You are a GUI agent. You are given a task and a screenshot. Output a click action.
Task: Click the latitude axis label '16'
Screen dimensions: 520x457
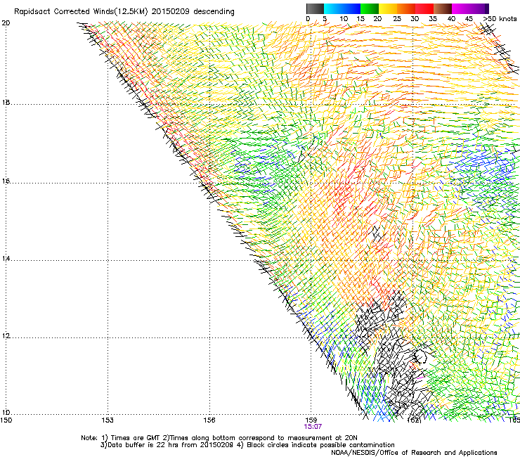tap(6, 181)
